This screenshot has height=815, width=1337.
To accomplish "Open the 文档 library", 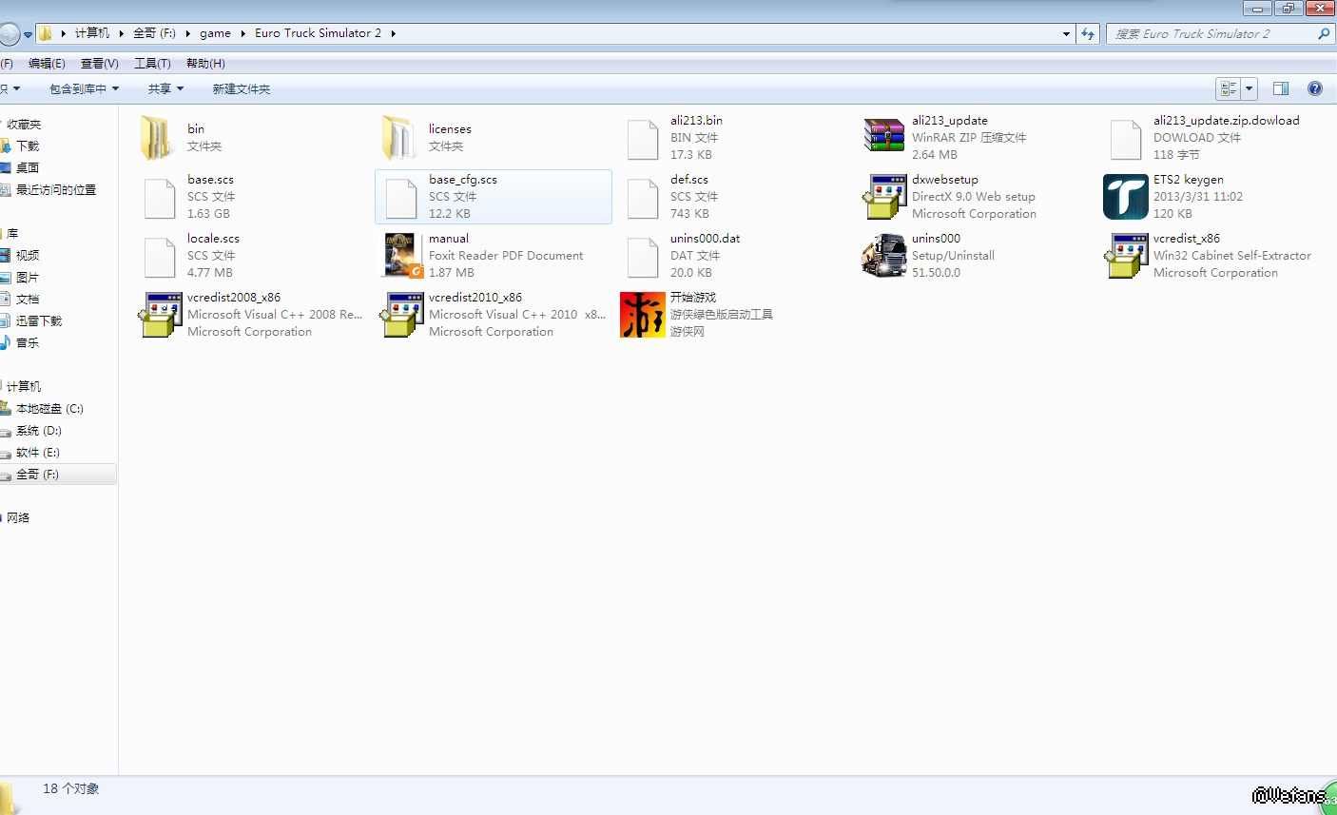I will [28, 299].
